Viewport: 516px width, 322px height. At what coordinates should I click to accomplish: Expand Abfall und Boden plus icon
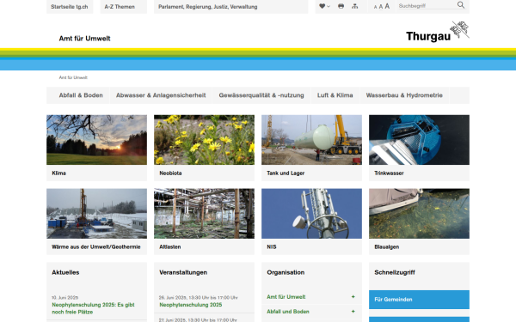click(353, 311)
